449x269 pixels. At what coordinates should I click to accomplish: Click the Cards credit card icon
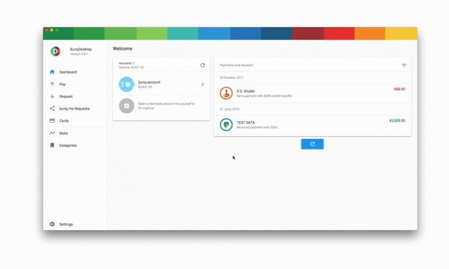(x=53, y=120)
